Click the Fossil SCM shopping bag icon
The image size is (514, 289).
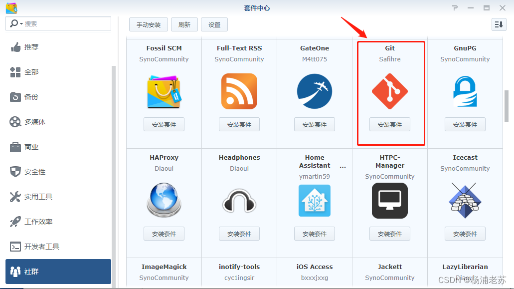click(x=164, y=91)
